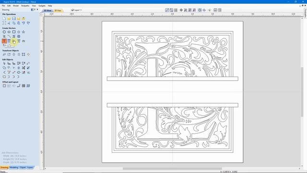Open the File menu

(3, 6)
